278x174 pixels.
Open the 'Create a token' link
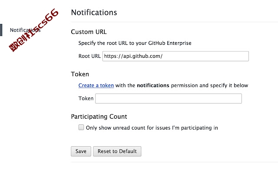[x=96, y=85]
